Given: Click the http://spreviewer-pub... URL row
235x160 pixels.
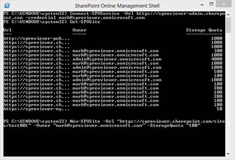Looking at the screenshot, I should pos(36,38).
